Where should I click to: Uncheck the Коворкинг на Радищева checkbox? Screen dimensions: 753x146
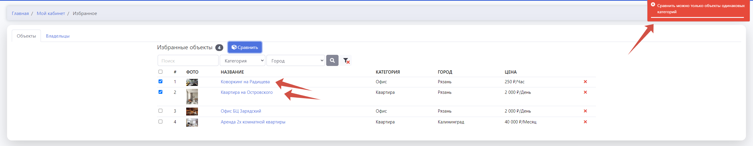click(x=160, y=82)
